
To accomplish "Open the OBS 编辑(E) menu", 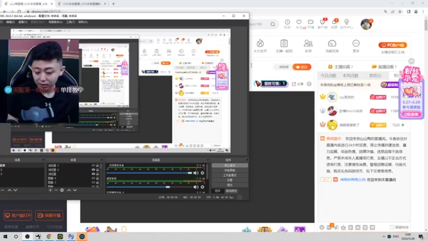I will [10, 22].
